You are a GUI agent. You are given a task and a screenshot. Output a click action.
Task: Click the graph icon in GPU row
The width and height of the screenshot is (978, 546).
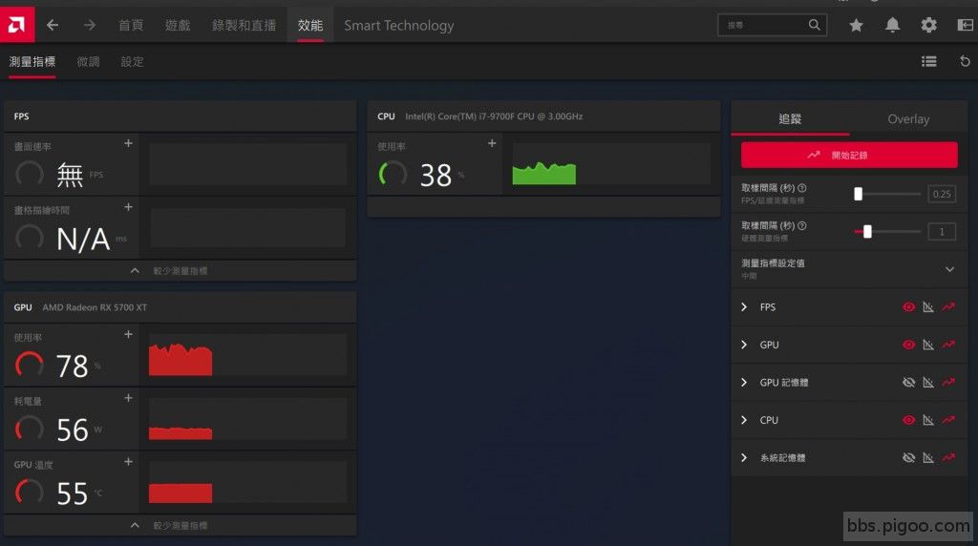point(928,345)
